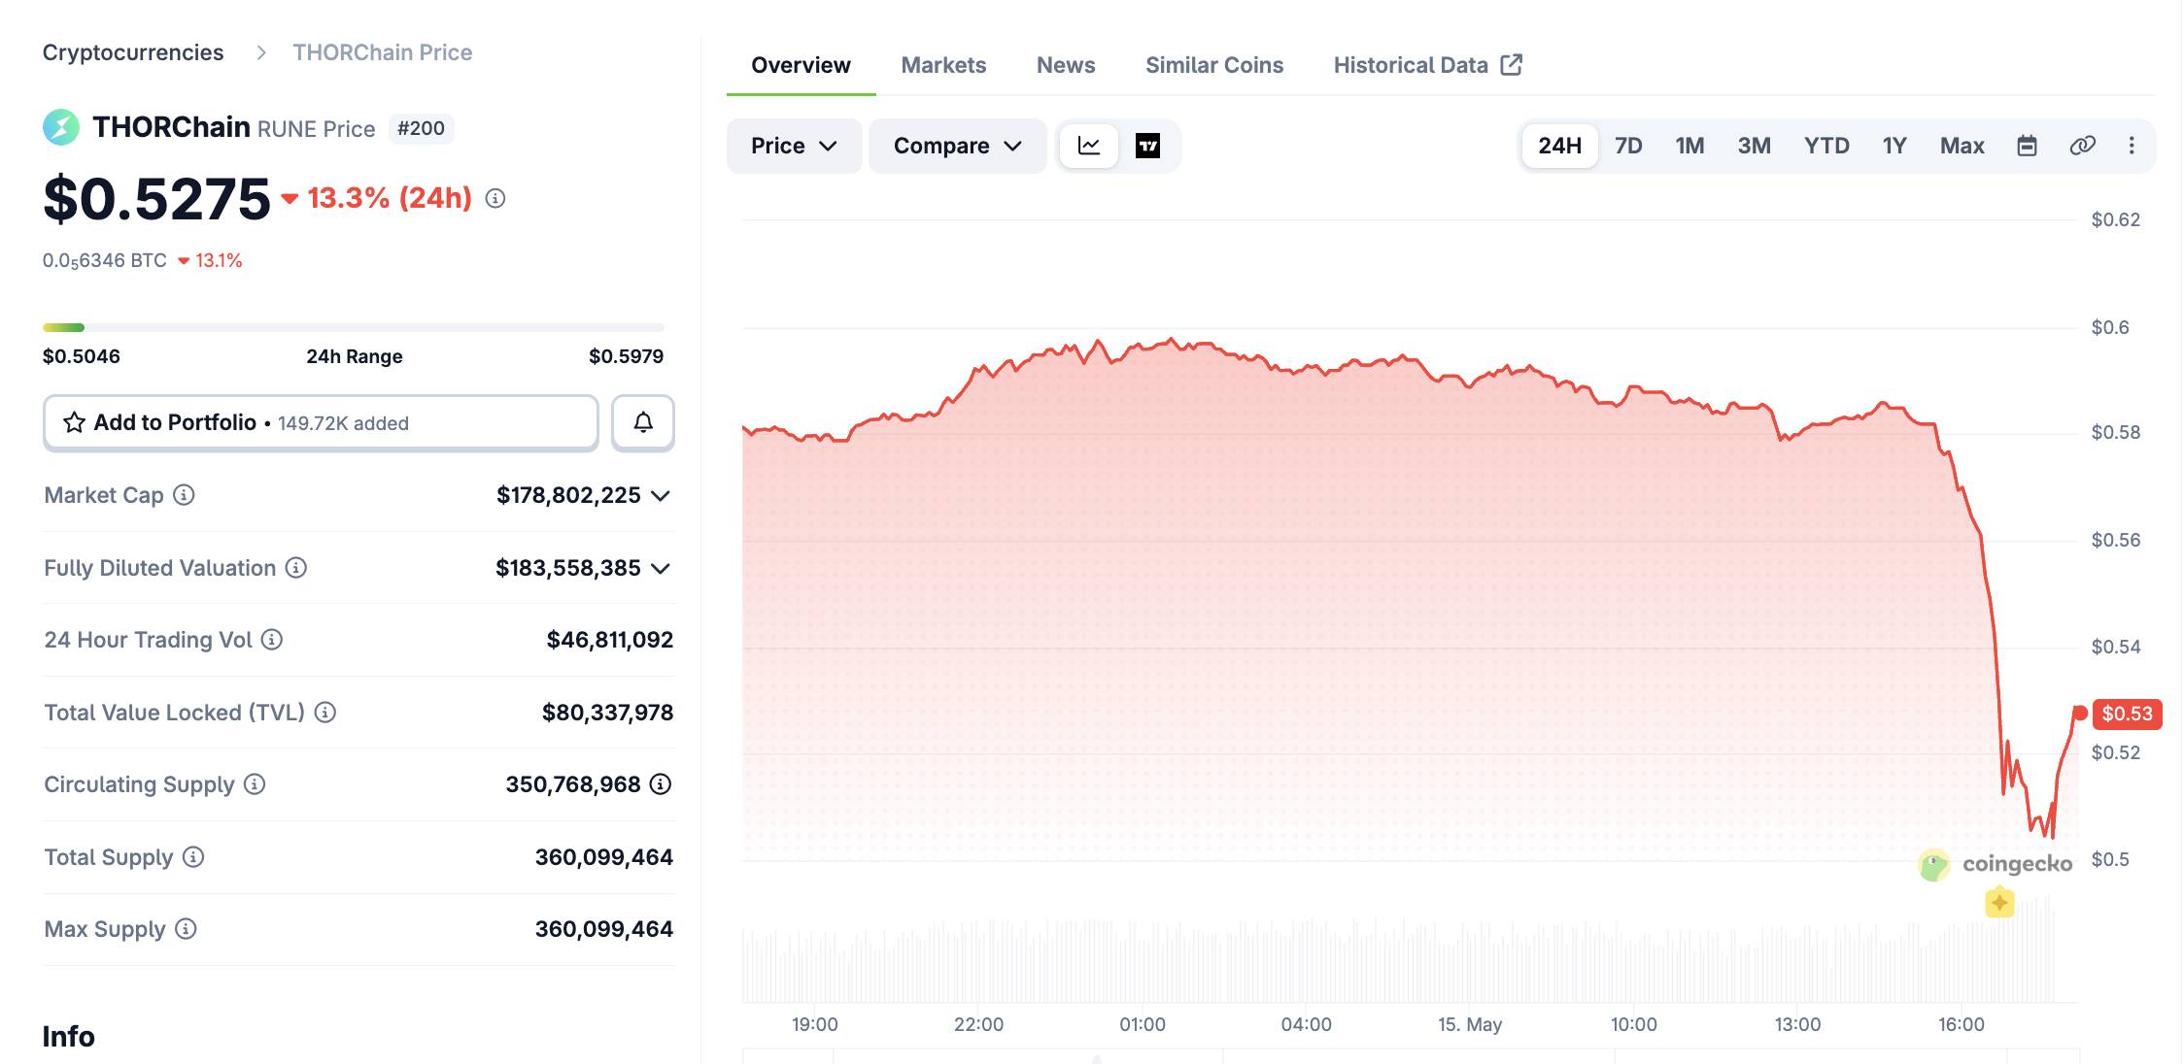The height and width of the screenshot is (1064, 2184).
Task: Open info icon beside 24h price change
Action: point(495,198)
